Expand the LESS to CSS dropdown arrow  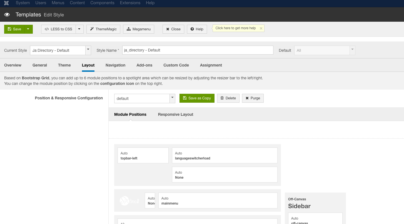pos(79,29)
